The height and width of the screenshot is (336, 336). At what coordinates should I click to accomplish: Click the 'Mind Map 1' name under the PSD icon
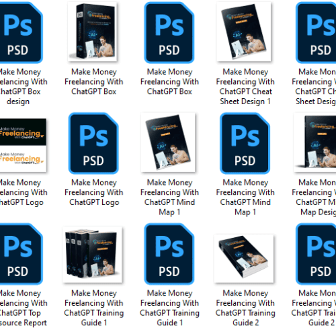[245, 198]
